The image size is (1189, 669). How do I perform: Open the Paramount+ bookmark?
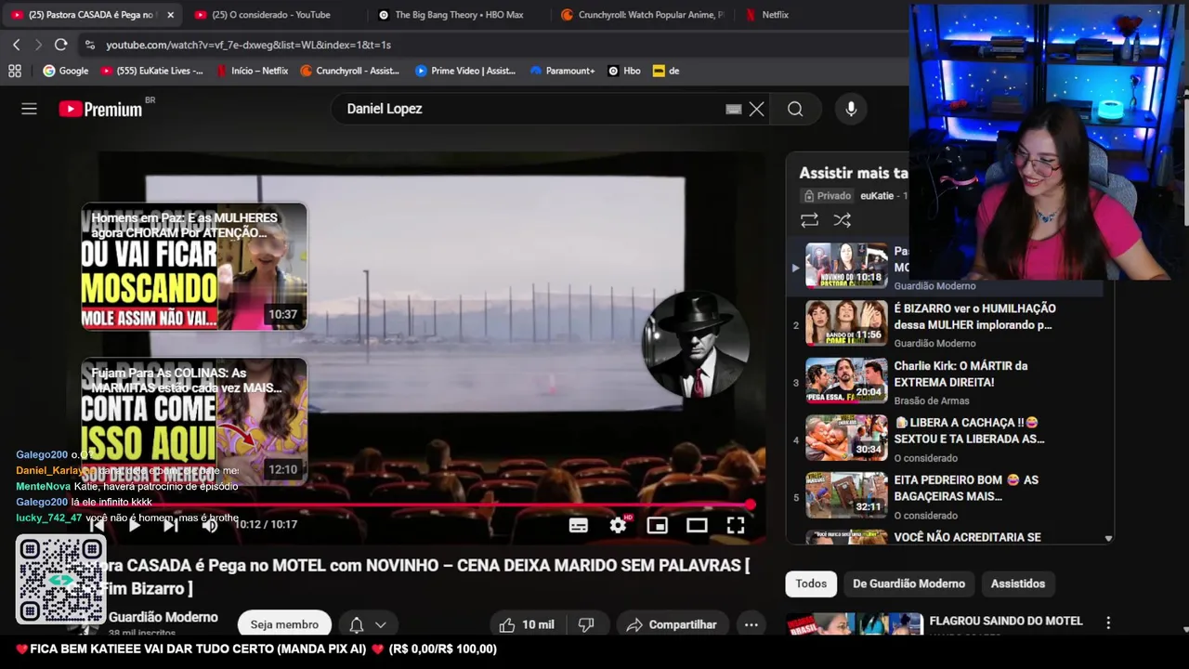[x=562, y=71]
